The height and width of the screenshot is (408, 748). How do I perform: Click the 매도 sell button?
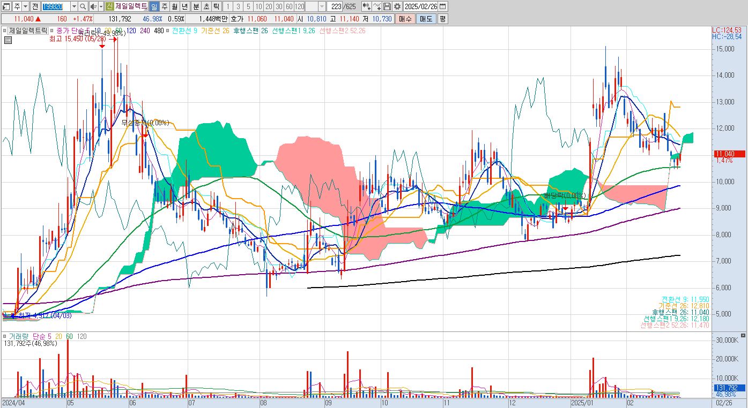[426, 19]
